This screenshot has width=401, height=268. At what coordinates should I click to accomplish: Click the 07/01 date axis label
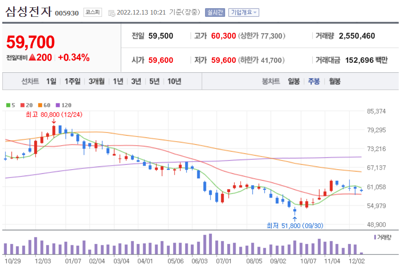(x=224, y=261)
